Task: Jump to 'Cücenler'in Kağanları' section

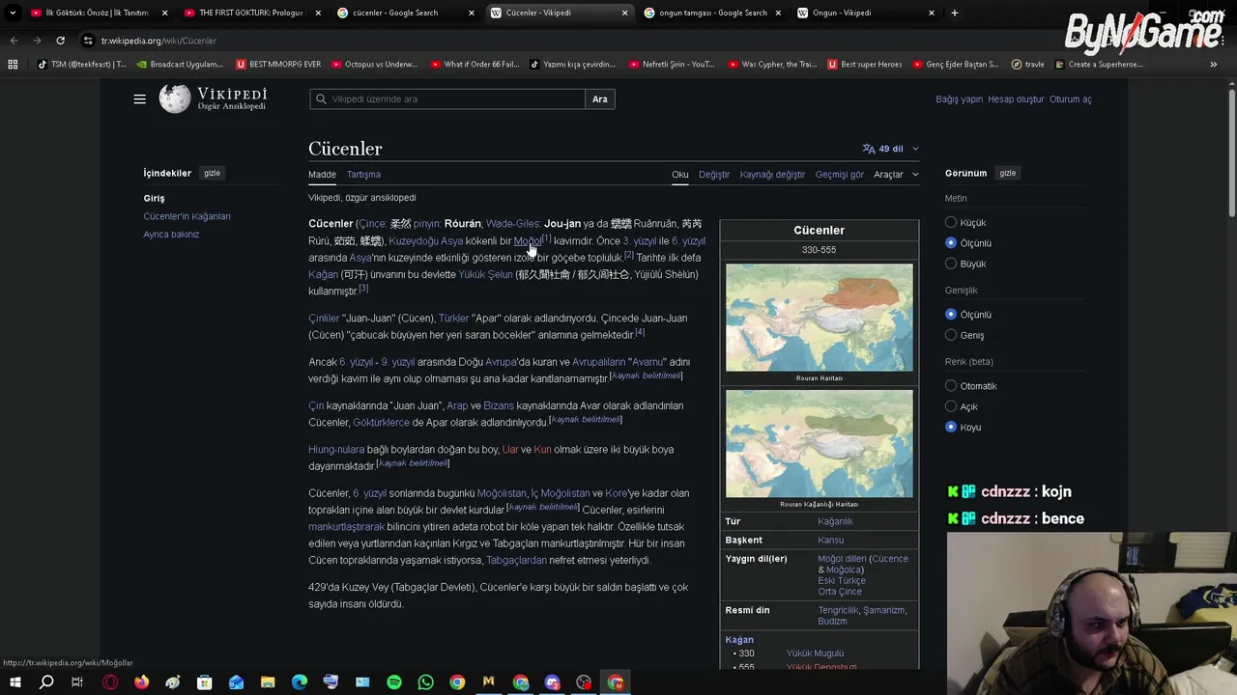Action: click(187, 216)
